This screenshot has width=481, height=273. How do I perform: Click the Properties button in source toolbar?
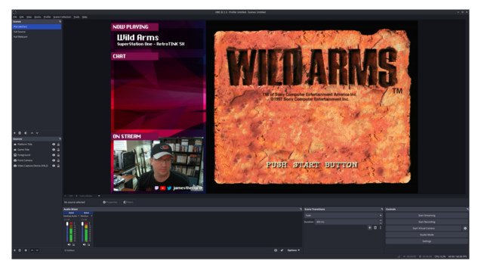tap(109, 202)
